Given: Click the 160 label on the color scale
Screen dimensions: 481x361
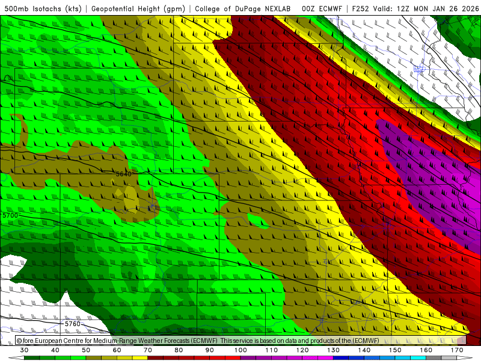Looking at the screenshot, I should (x=426, y=350).
